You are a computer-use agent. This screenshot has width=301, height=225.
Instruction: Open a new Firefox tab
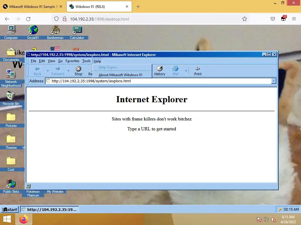pos(138,7)
